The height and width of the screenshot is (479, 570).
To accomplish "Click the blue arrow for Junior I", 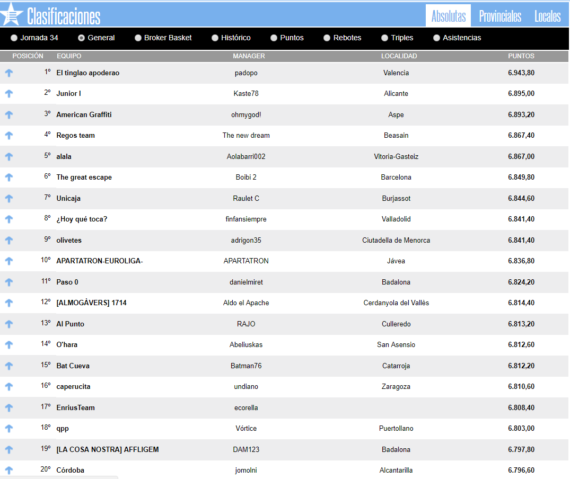I will point(8,94).
